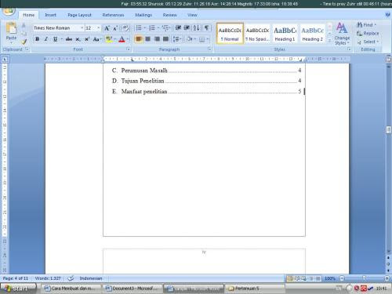392x294 pixels.
Task: Toggle Bold formatting
Action: [38, 39]
